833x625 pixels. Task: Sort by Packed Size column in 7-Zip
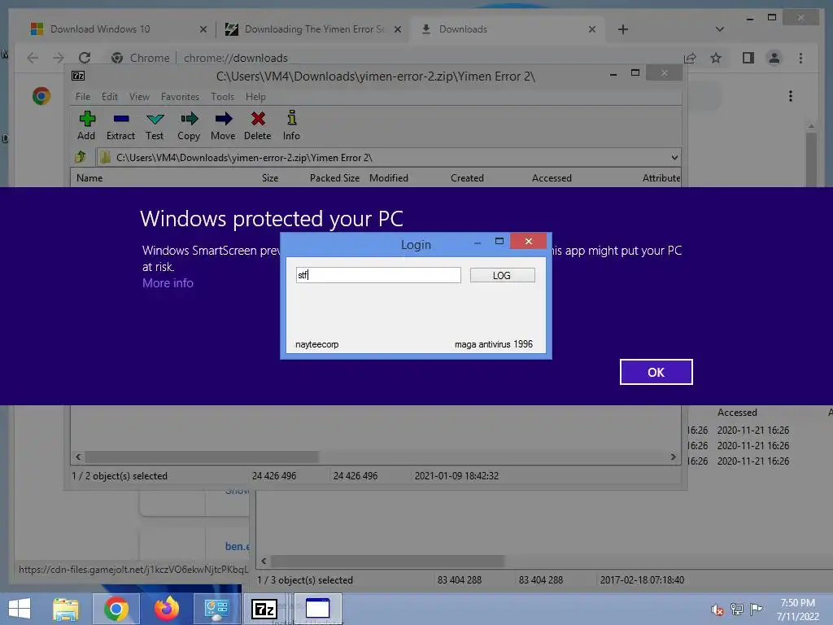pos(334,178)
